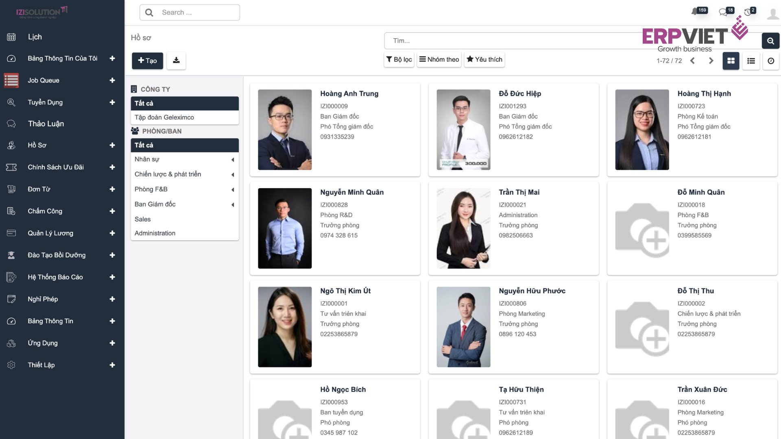Open the Lịch menu item
The image size is (781, 439).
coord(35,37)
